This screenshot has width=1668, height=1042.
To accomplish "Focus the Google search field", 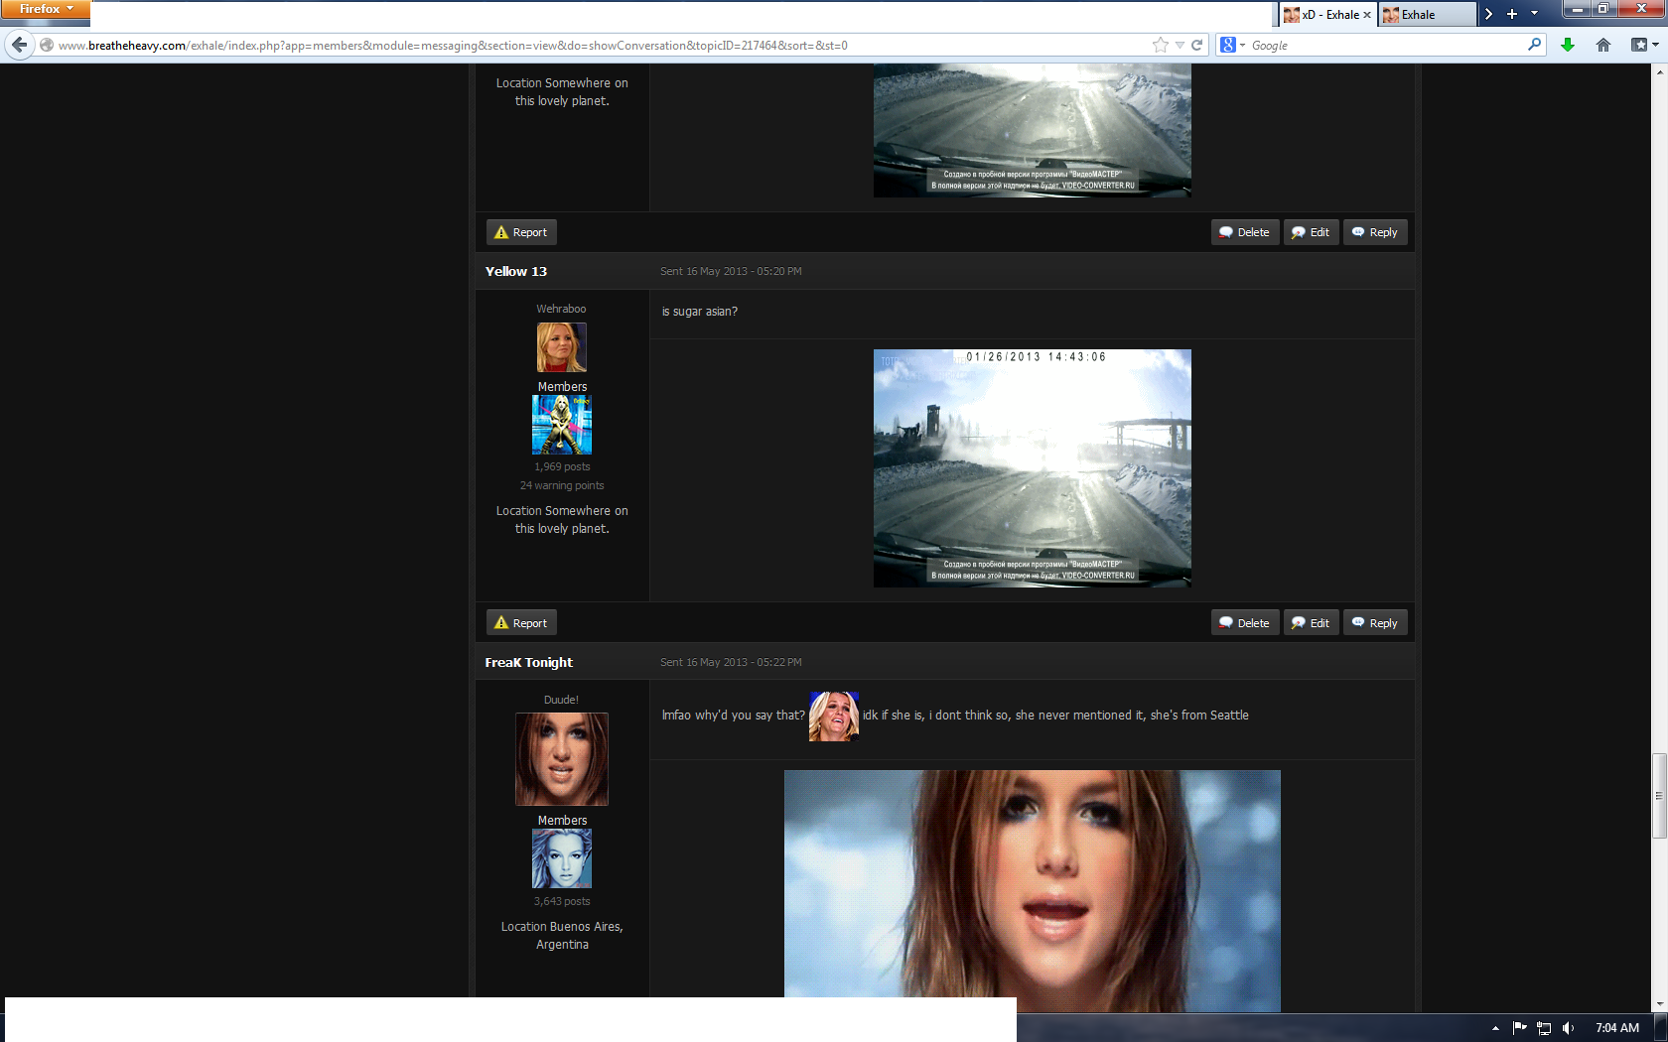I will pos(1387,45).
